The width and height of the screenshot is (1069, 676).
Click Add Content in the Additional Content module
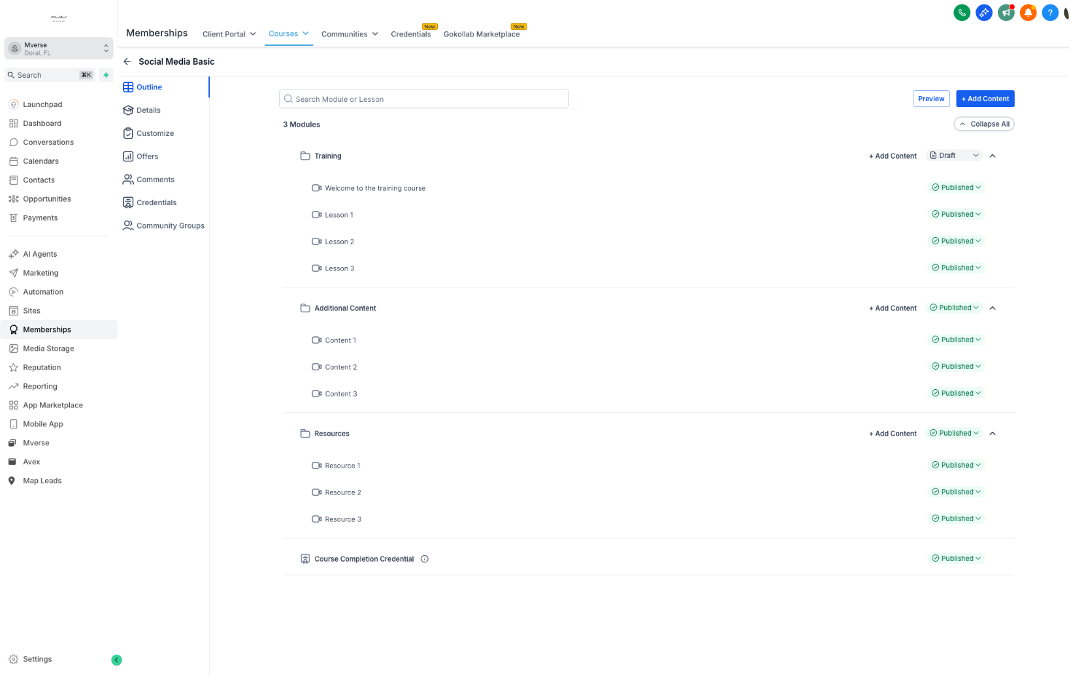(893, 308)
